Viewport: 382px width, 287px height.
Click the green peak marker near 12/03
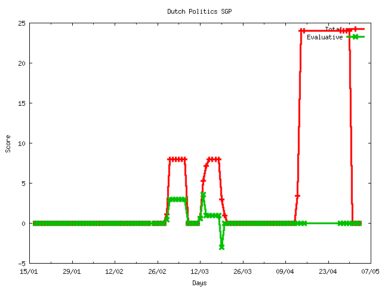[203, 195]
